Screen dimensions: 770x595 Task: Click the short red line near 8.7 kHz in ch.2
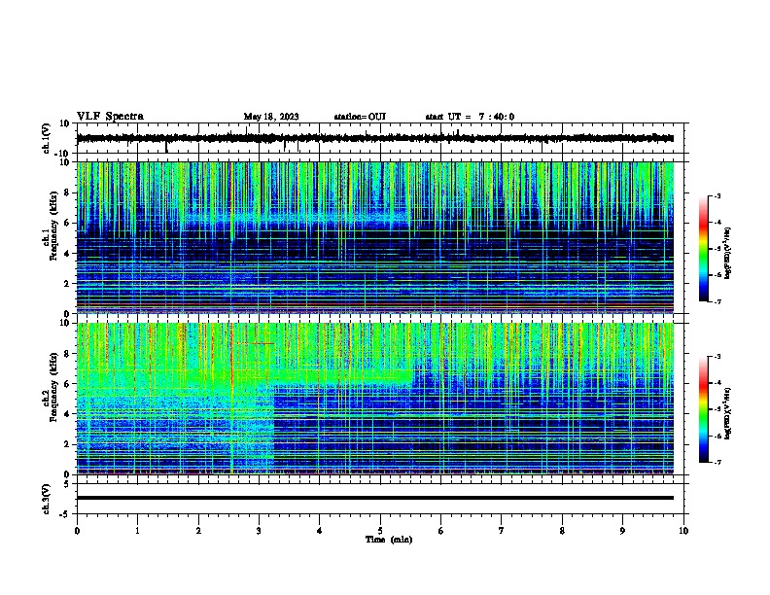[256, 343]
